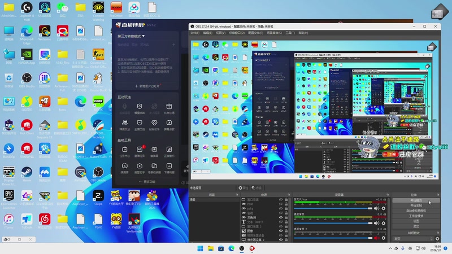Open the transition settings gear beside 渐变

437,239
